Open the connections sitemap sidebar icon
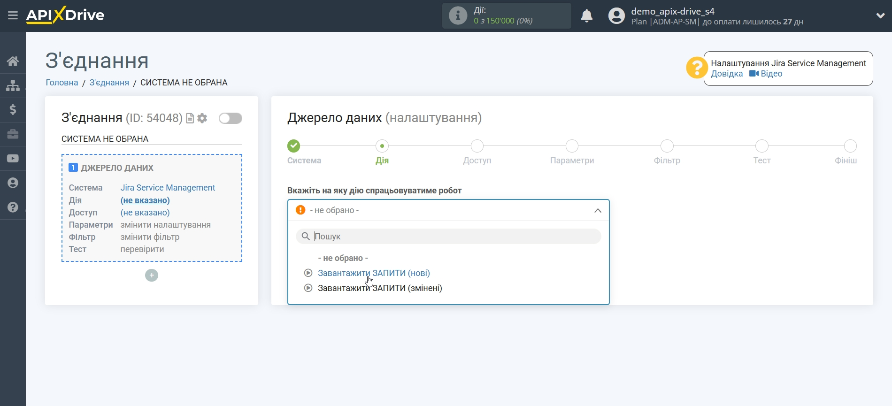Image resolution: width=892 pixels, height=406 pixels. tap(13, 85)
